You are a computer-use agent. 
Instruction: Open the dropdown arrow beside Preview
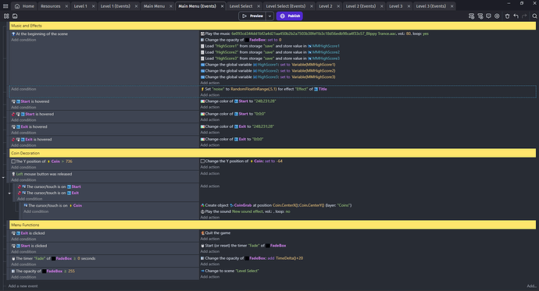point(269,16)
